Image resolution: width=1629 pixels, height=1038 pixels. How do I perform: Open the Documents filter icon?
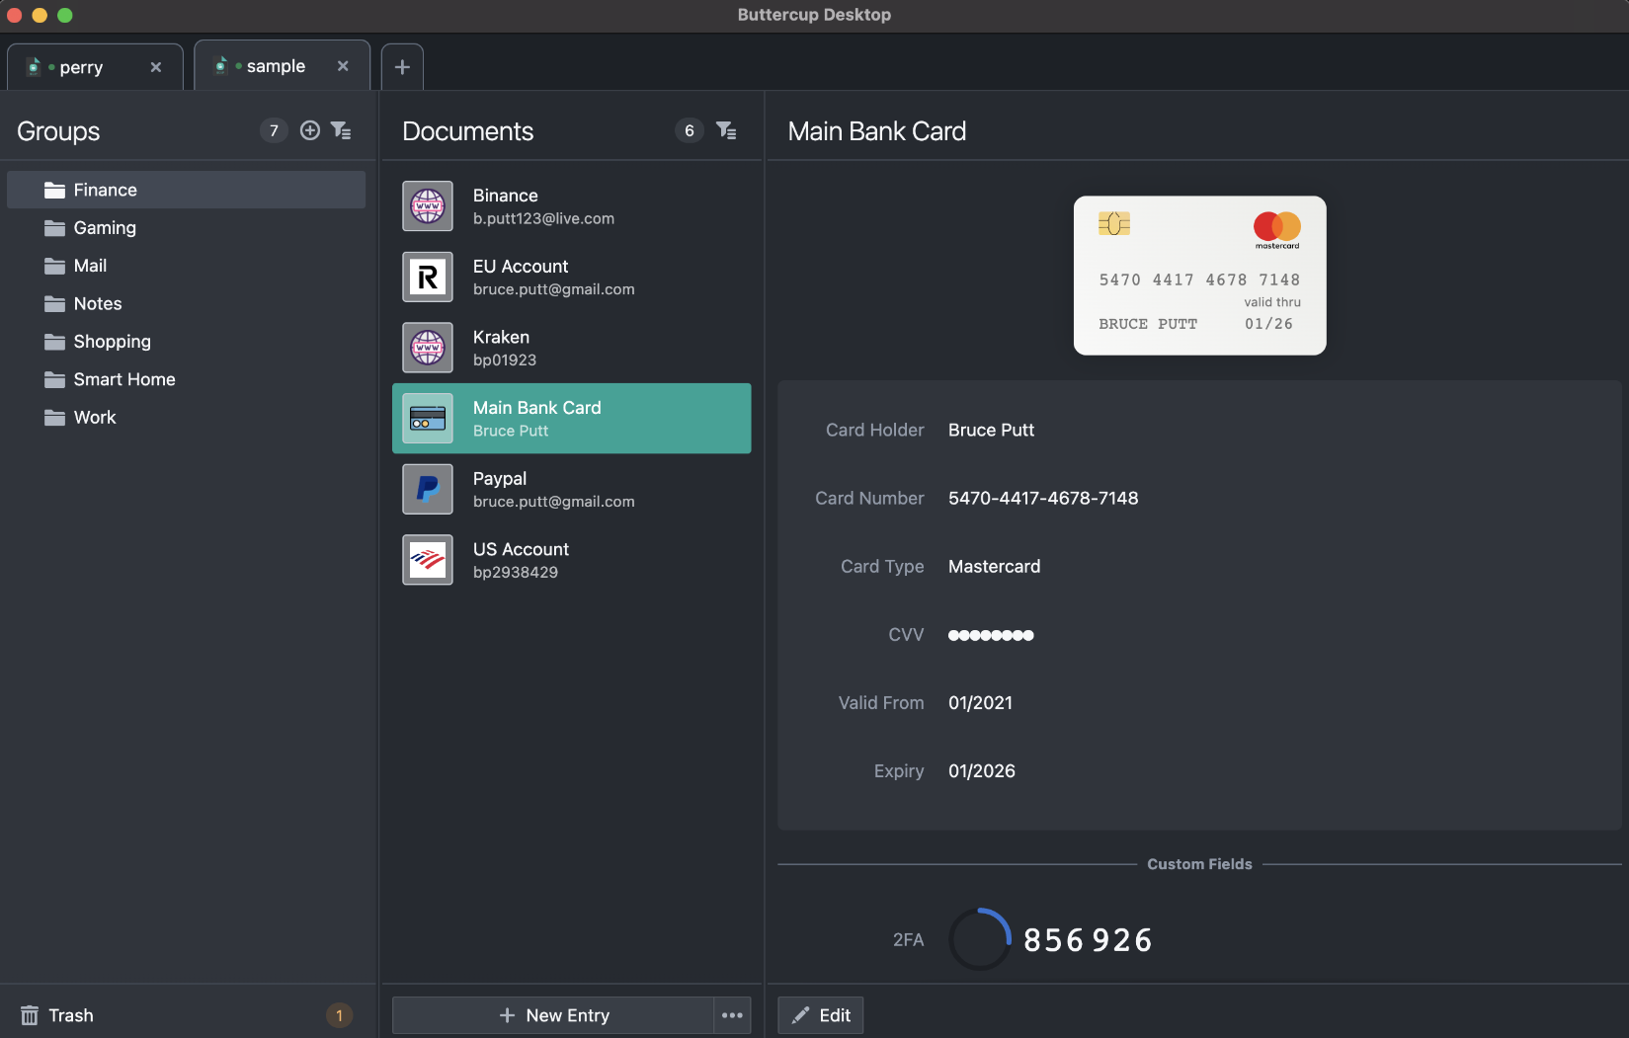point(726,129)
